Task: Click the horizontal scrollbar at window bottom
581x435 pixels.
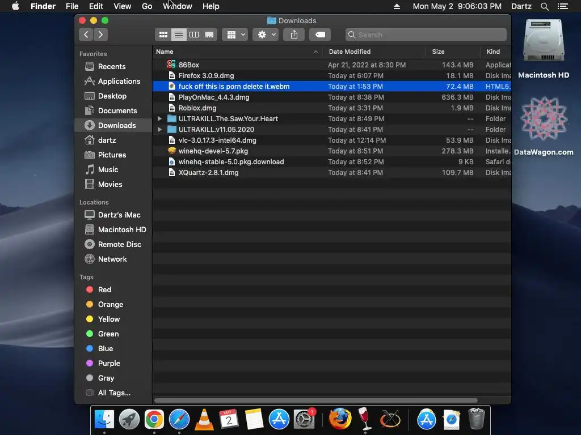Action: tap(315, 400)
